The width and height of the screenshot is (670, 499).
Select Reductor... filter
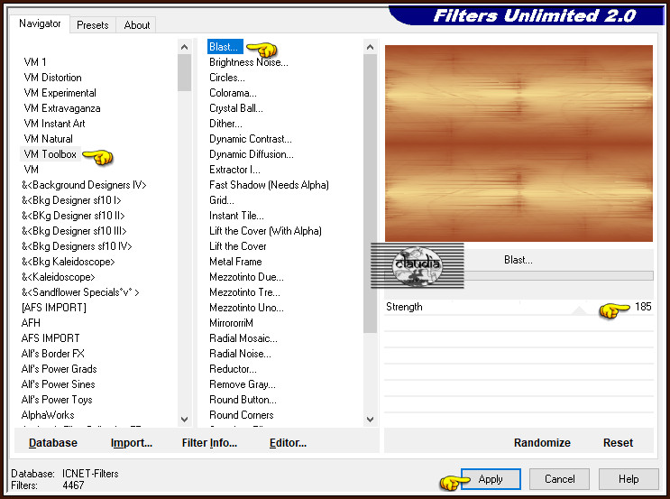click(x=233, y=369)
